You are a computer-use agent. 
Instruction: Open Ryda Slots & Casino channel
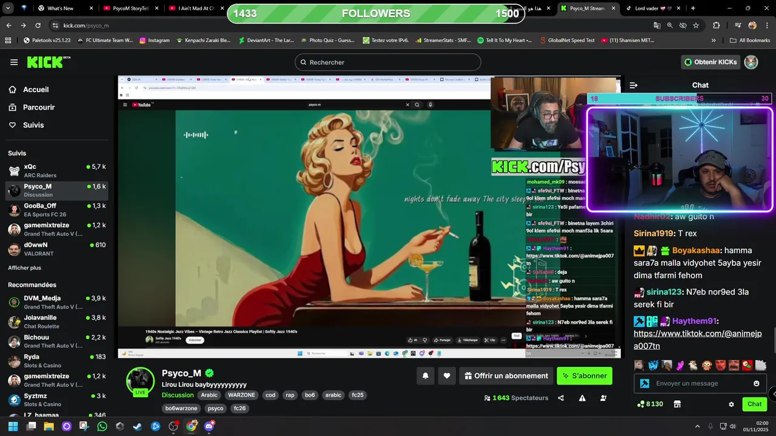coord(57,361)
